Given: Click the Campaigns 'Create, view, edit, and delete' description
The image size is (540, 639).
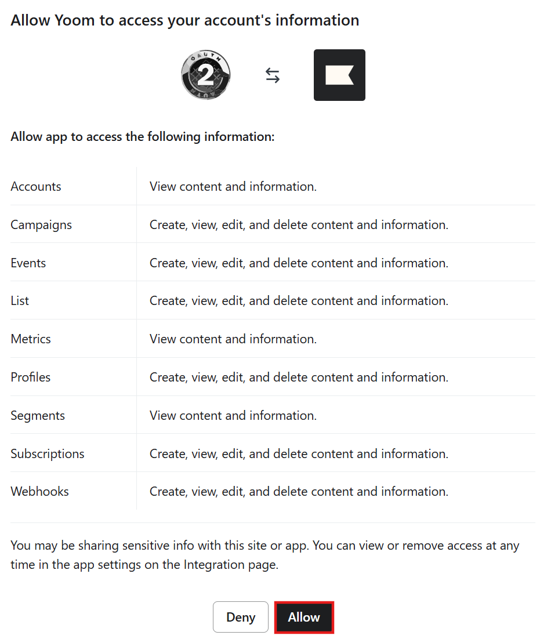Looking at the screenshot, I should tap(299, 225).
